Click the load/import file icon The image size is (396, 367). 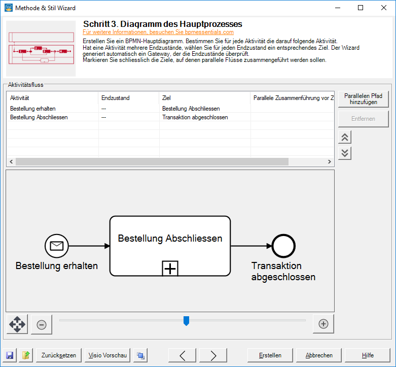pyautogui.click(x=26, y=355)
